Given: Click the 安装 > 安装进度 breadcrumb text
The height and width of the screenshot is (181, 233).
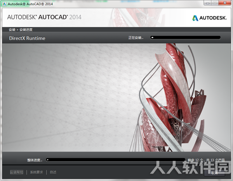Looking at the screenshot, I should pos(21,30).
